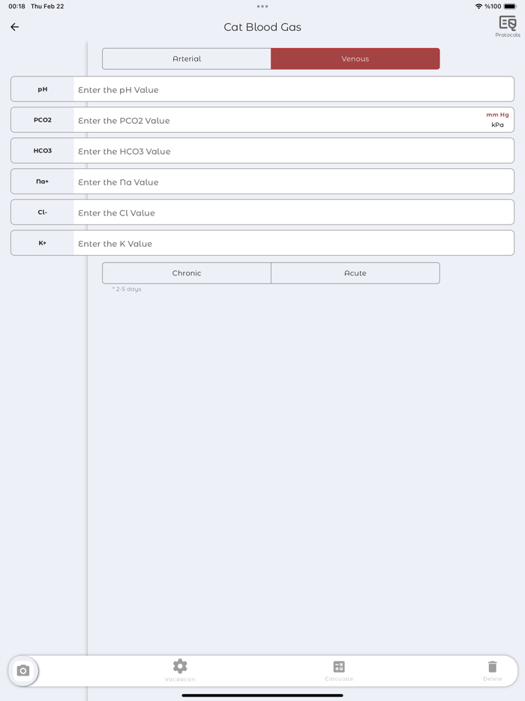The width and height of the screenshot is (525, 701).
Task: Tap the back arrow to leave Cat Blood Gas
Action: 14,27
